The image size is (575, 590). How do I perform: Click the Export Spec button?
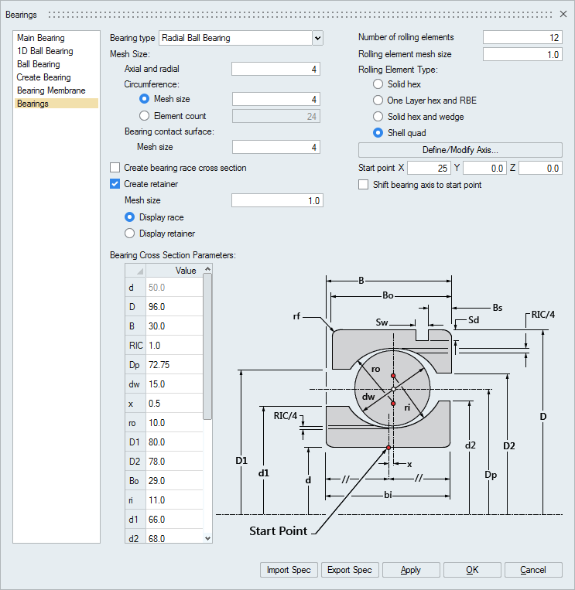[x=350, y=570]
